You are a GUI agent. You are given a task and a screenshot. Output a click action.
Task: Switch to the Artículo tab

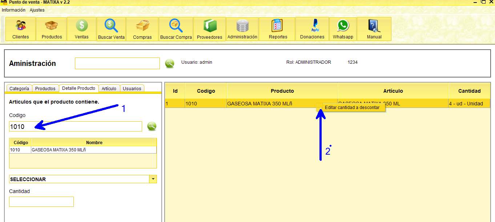[x=109, y=88]
